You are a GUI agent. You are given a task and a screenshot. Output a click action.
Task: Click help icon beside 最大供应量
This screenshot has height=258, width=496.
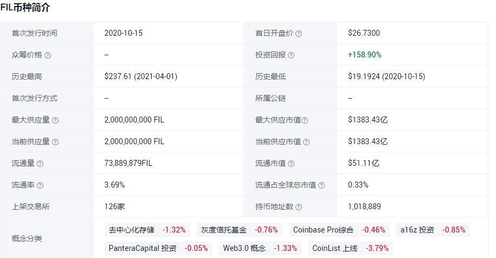tap(55, 120)
